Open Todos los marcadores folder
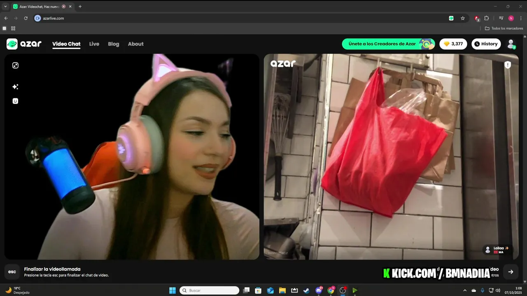This screenshot has height=296, width=527. [x=504, y=28]
